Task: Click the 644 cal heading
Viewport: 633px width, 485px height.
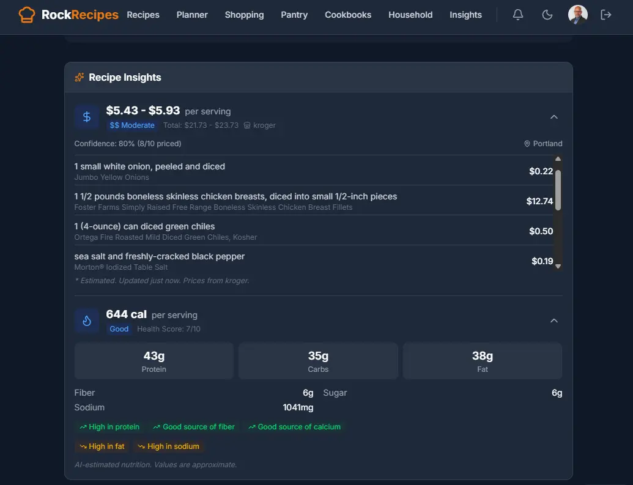Action: click(x=126, y=314)
